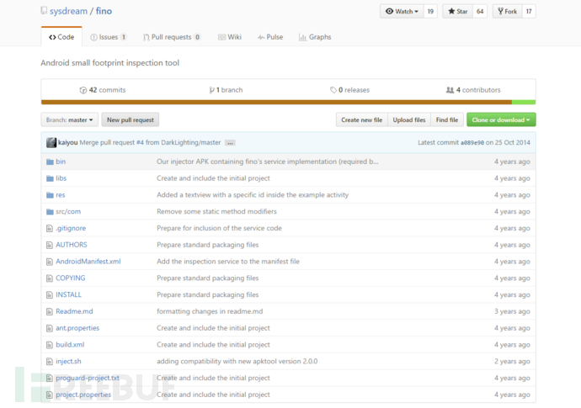
Task: Open the Graphs tab
Action: pos(315,37)
